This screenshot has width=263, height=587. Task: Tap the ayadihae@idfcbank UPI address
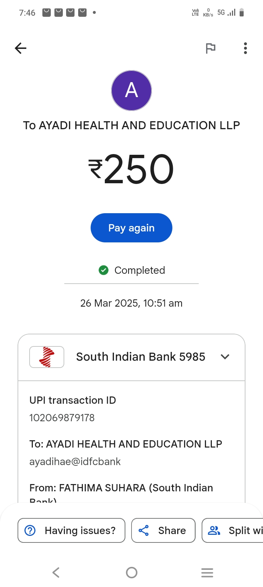[75, 461]
